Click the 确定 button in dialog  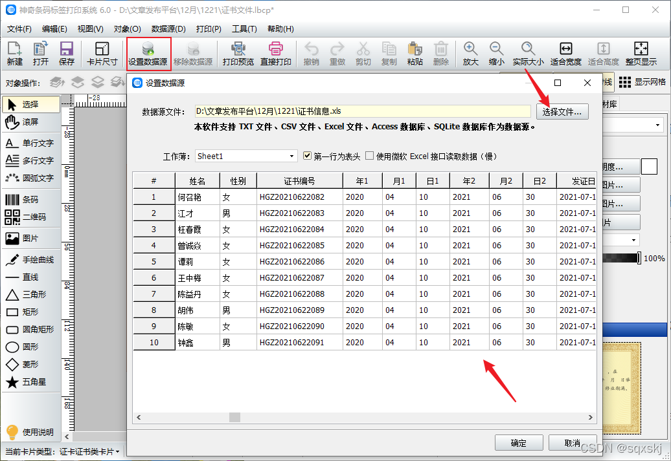pyautogui.click(x=519, y=443)
